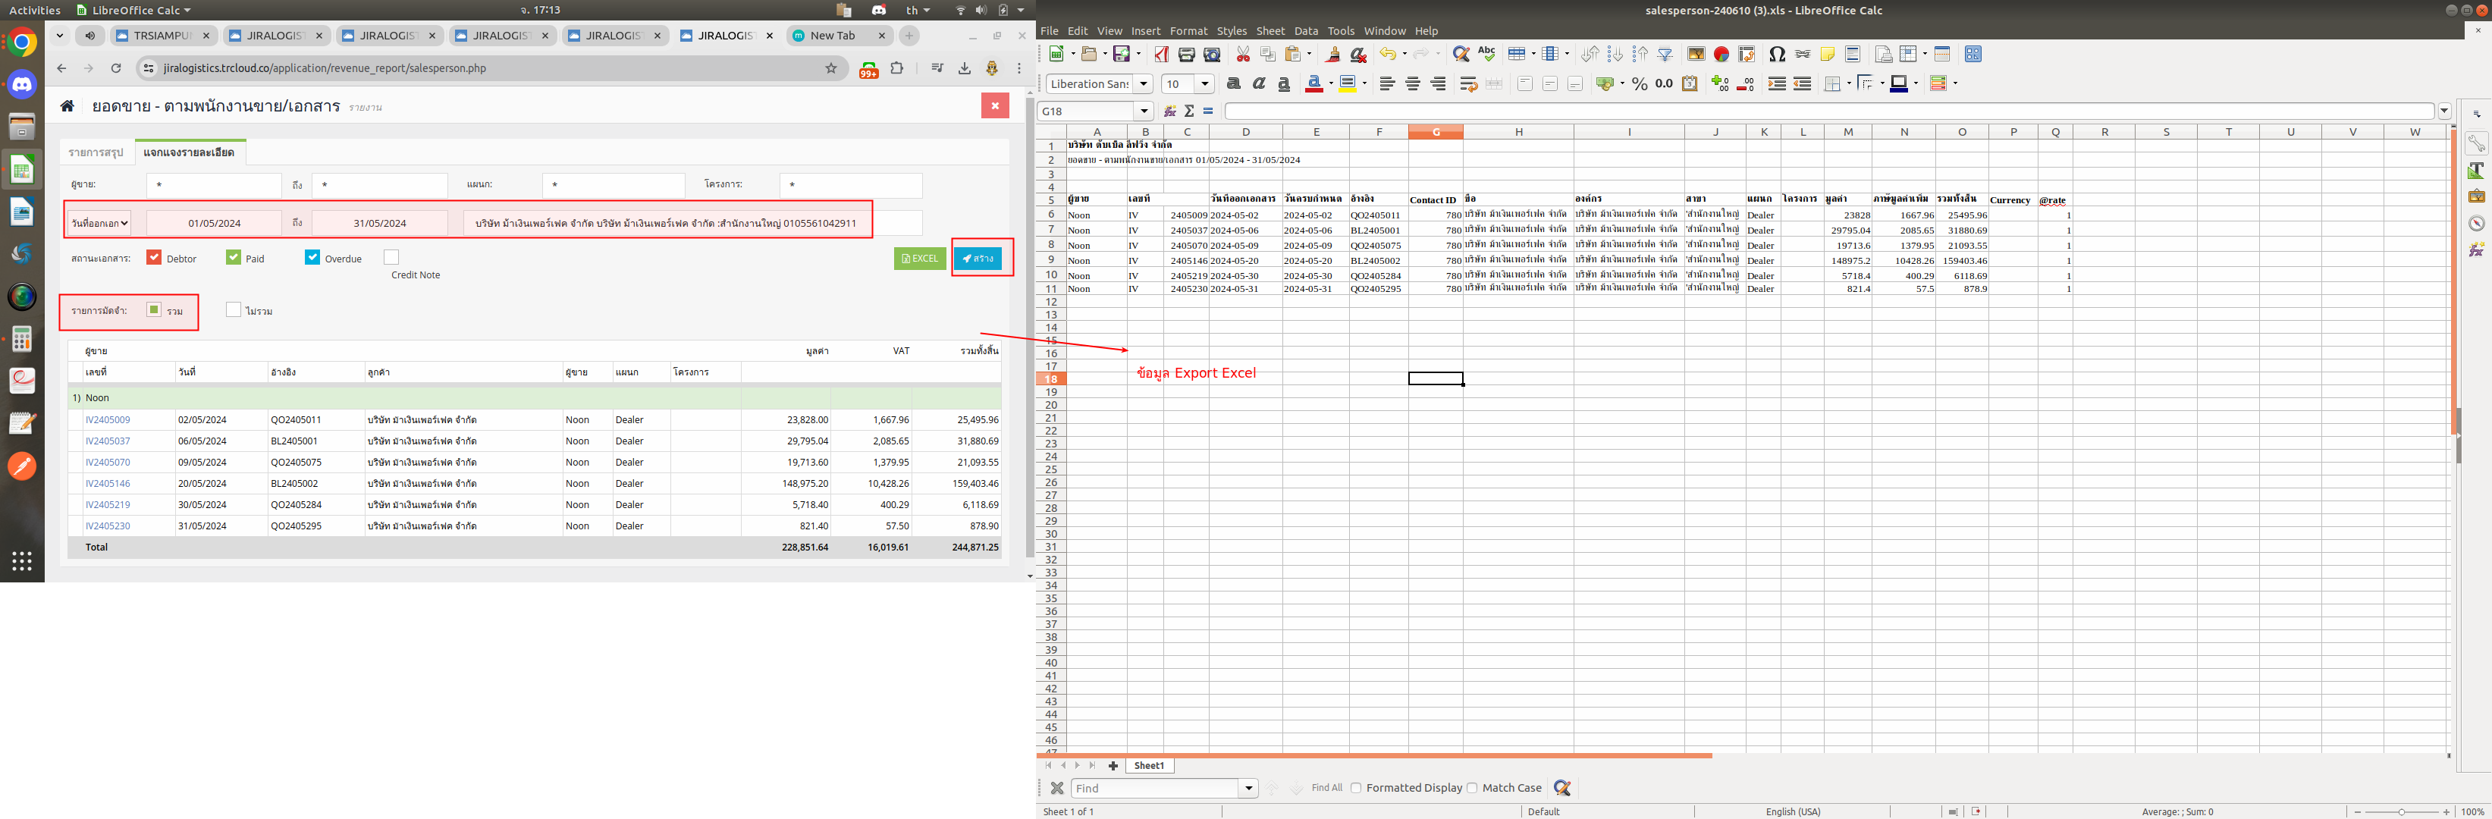Open the Data menu in Calc
The height and width of the screenshot is (819, 2492).
[x=1306, y=31]
